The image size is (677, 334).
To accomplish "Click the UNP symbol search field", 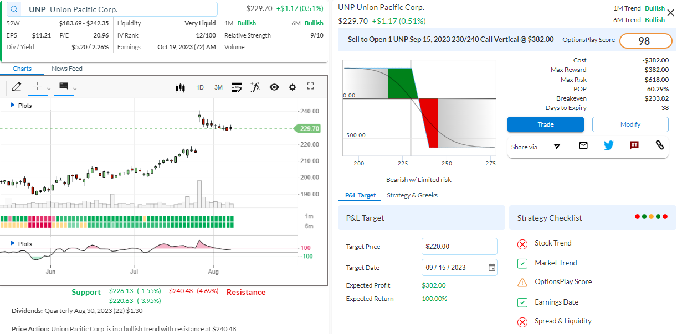I will click(x=112, y=9).
